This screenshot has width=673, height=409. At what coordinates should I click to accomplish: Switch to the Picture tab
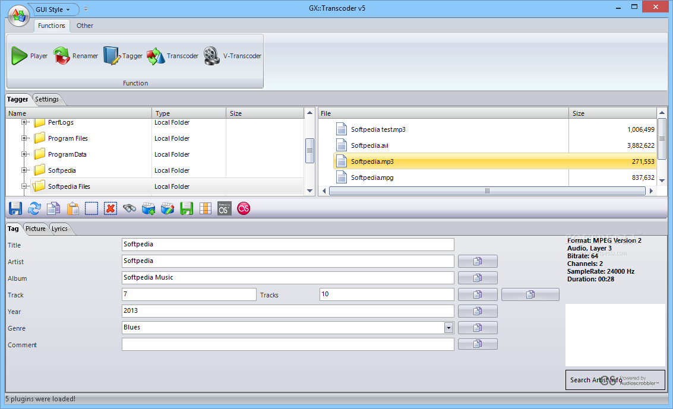coord(36,229)
